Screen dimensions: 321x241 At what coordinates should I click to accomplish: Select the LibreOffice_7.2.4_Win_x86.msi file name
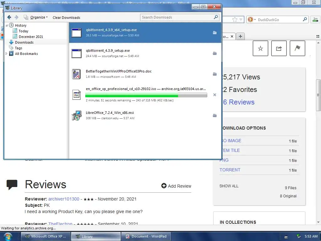pyautogui.click(x=110, y=113)
